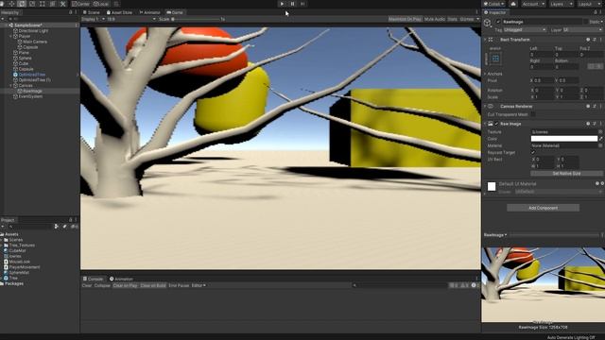Open the Layer dropdown in Inspector
Image resolution: width=605 pixels, height=340 pixels.
tap(583, 30)
